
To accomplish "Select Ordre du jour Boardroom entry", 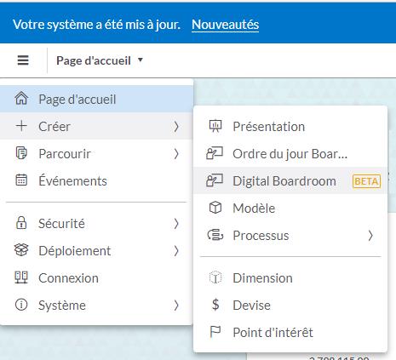I will coord(290,153).
